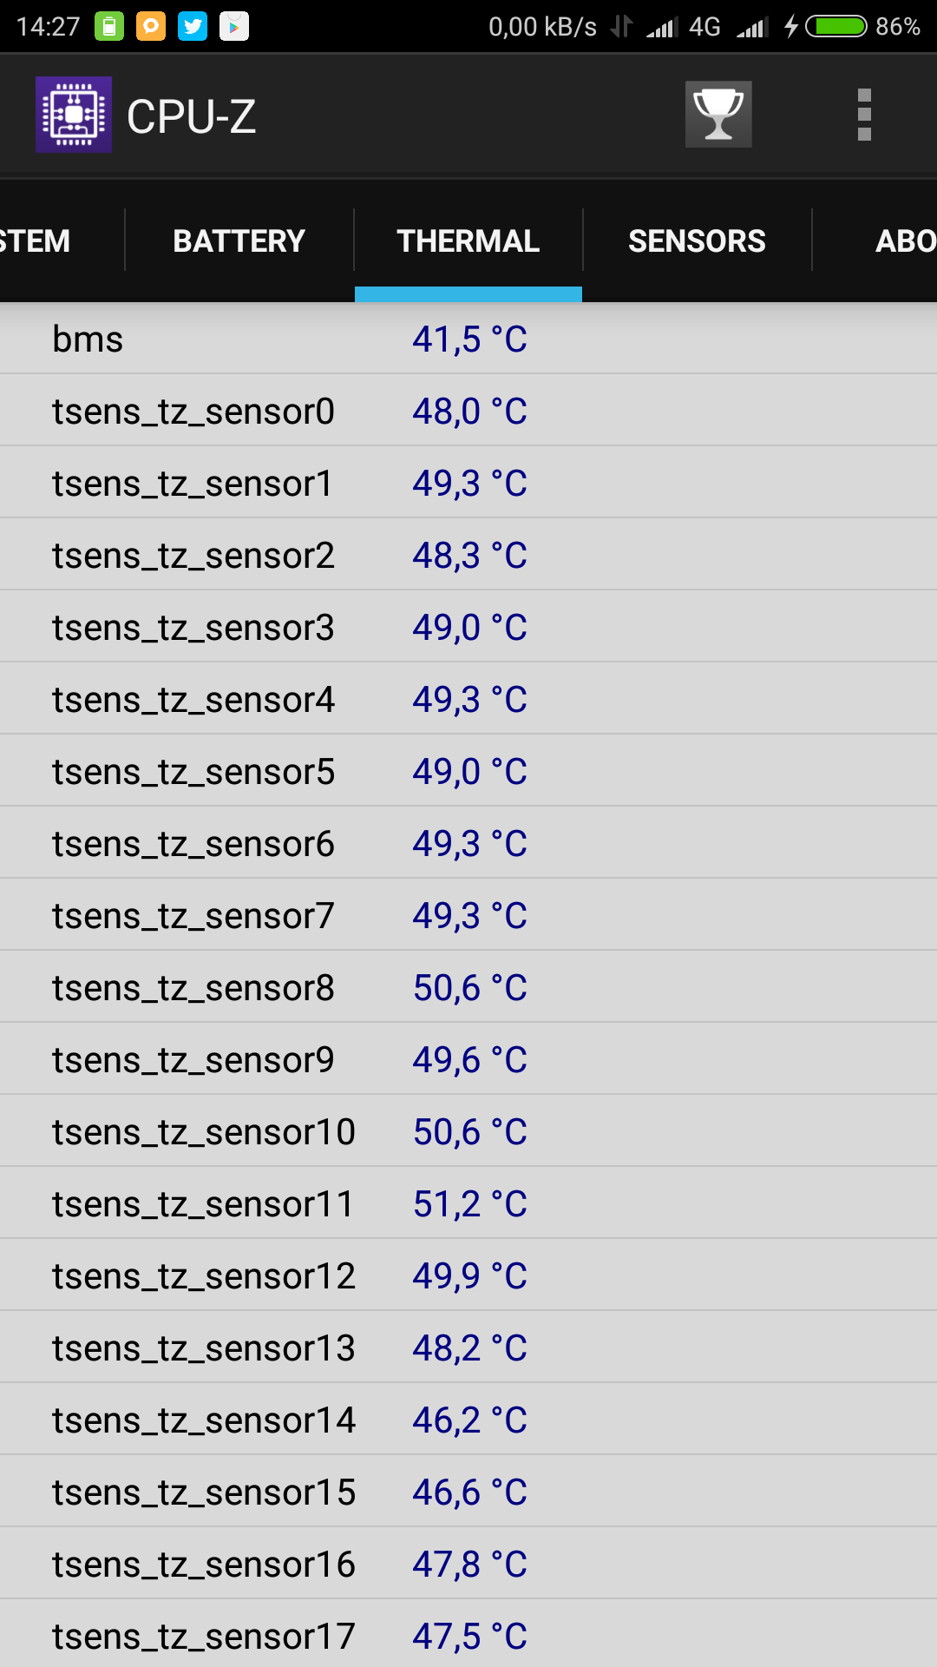The width and height of the screenshot is (937, 1667).
Task: Tap the Twitter notification icon
Action: 193,26
